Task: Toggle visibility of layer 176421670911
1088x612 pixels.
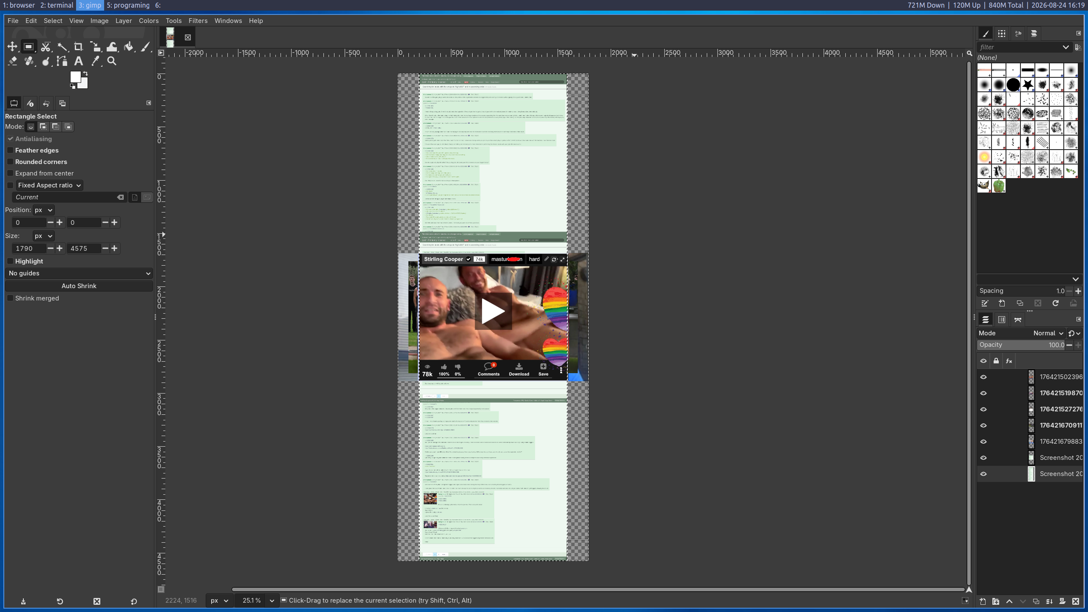Action: point(983,425)
